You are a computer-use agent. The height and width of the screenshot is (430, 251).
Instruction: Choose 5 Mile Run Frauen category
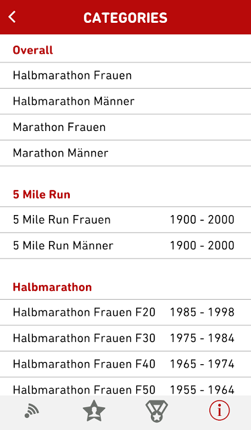(x=125, y=220)
